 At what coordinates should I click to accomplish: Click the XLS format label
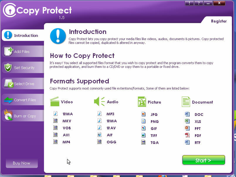tap(198, 121)
